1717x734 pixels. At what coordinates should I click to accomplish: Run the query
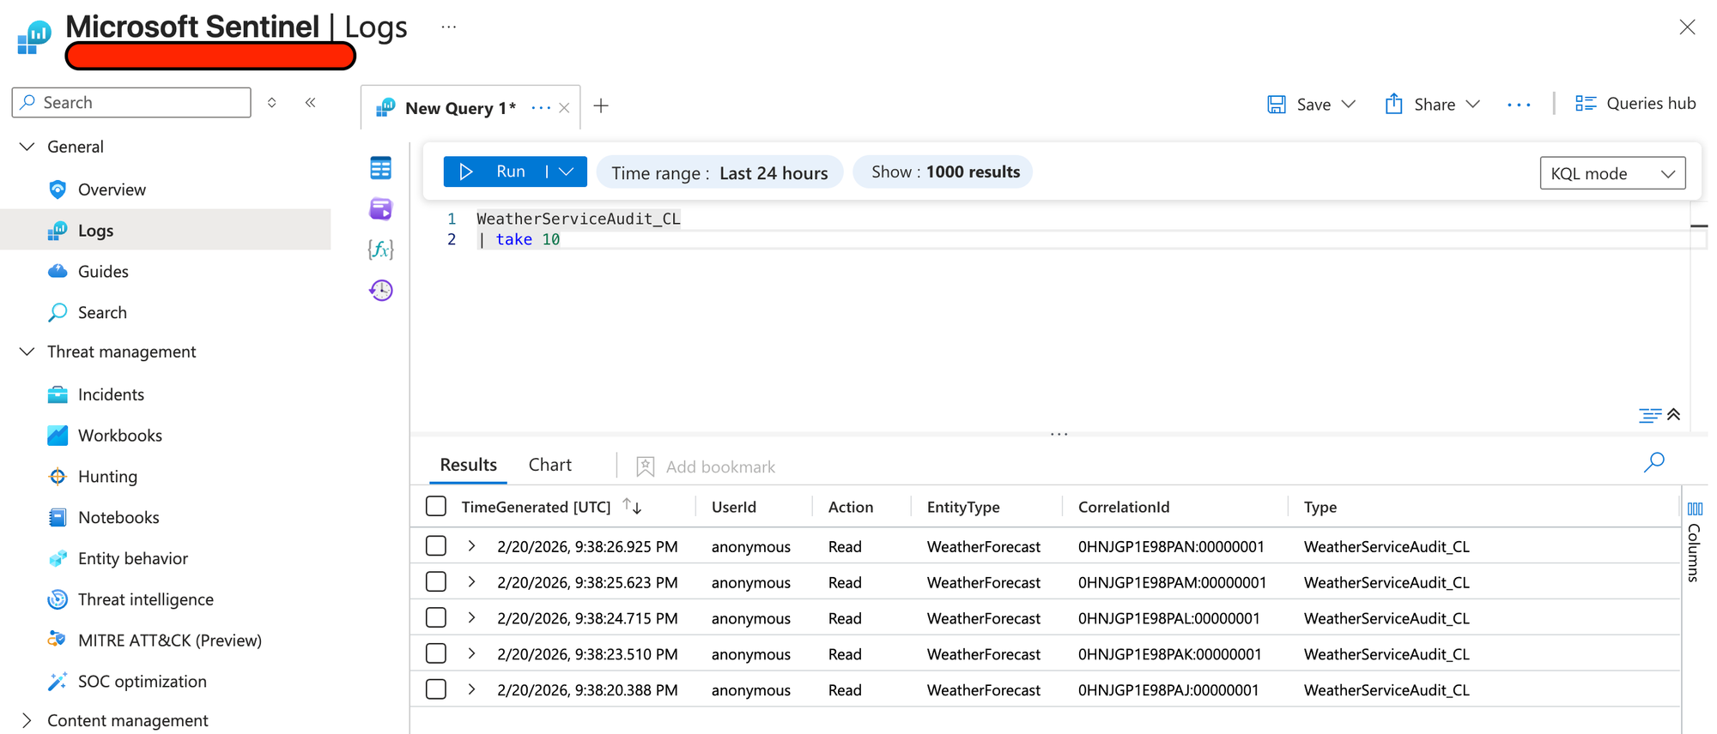[495, 171]
